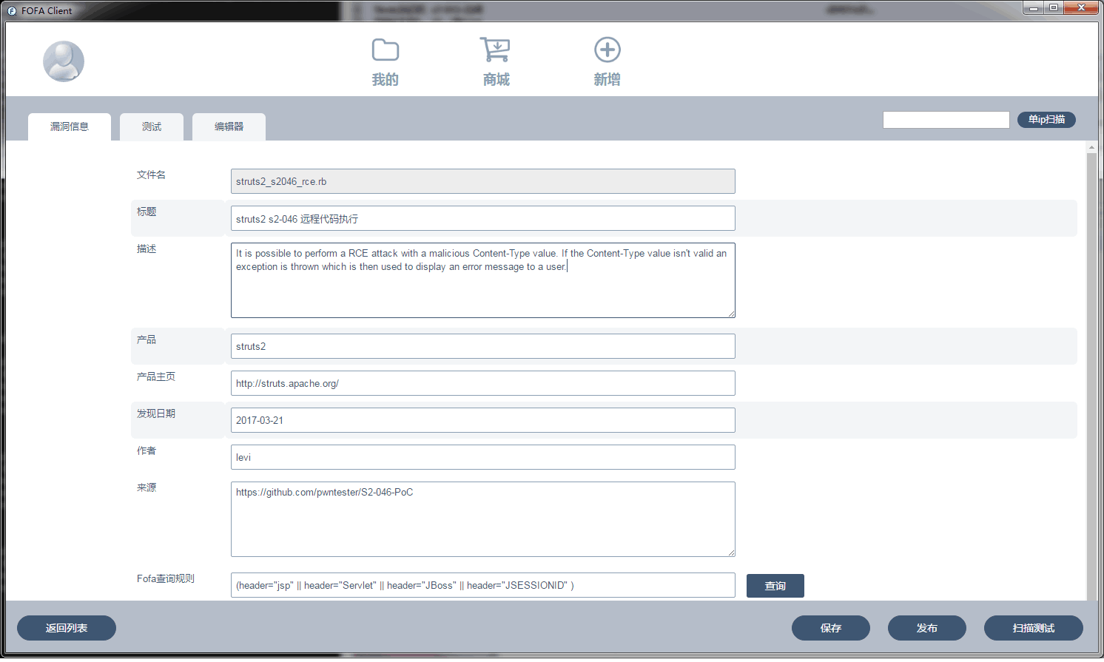This screenshot has width=1104, height=662.
Task: Click the FOFA Client title bar icon
Action: (x=12, y=11)
